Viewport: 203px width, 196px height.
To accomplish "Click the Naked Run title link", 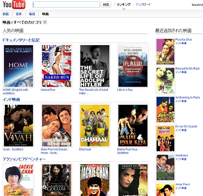I will click(x=48, y=90).
